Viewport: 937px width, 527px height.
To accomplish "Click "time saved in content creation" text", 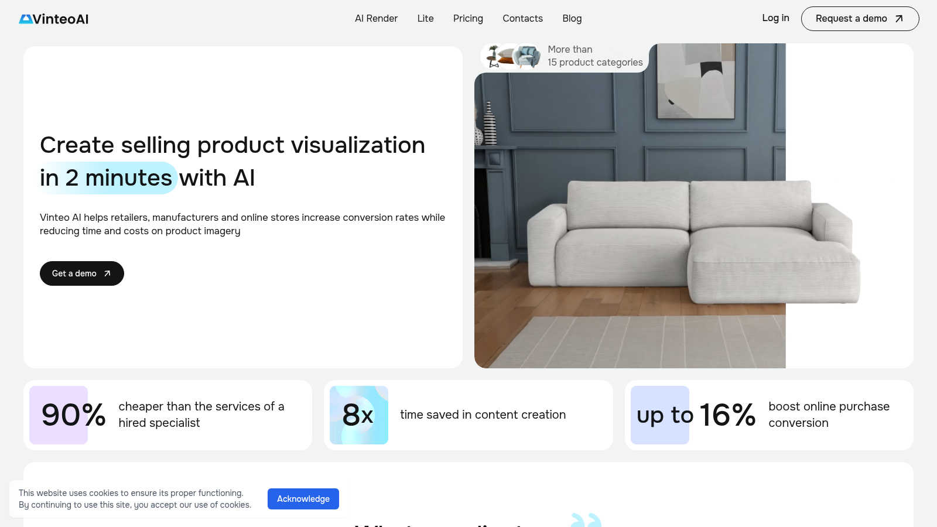I will click(483, 415).
